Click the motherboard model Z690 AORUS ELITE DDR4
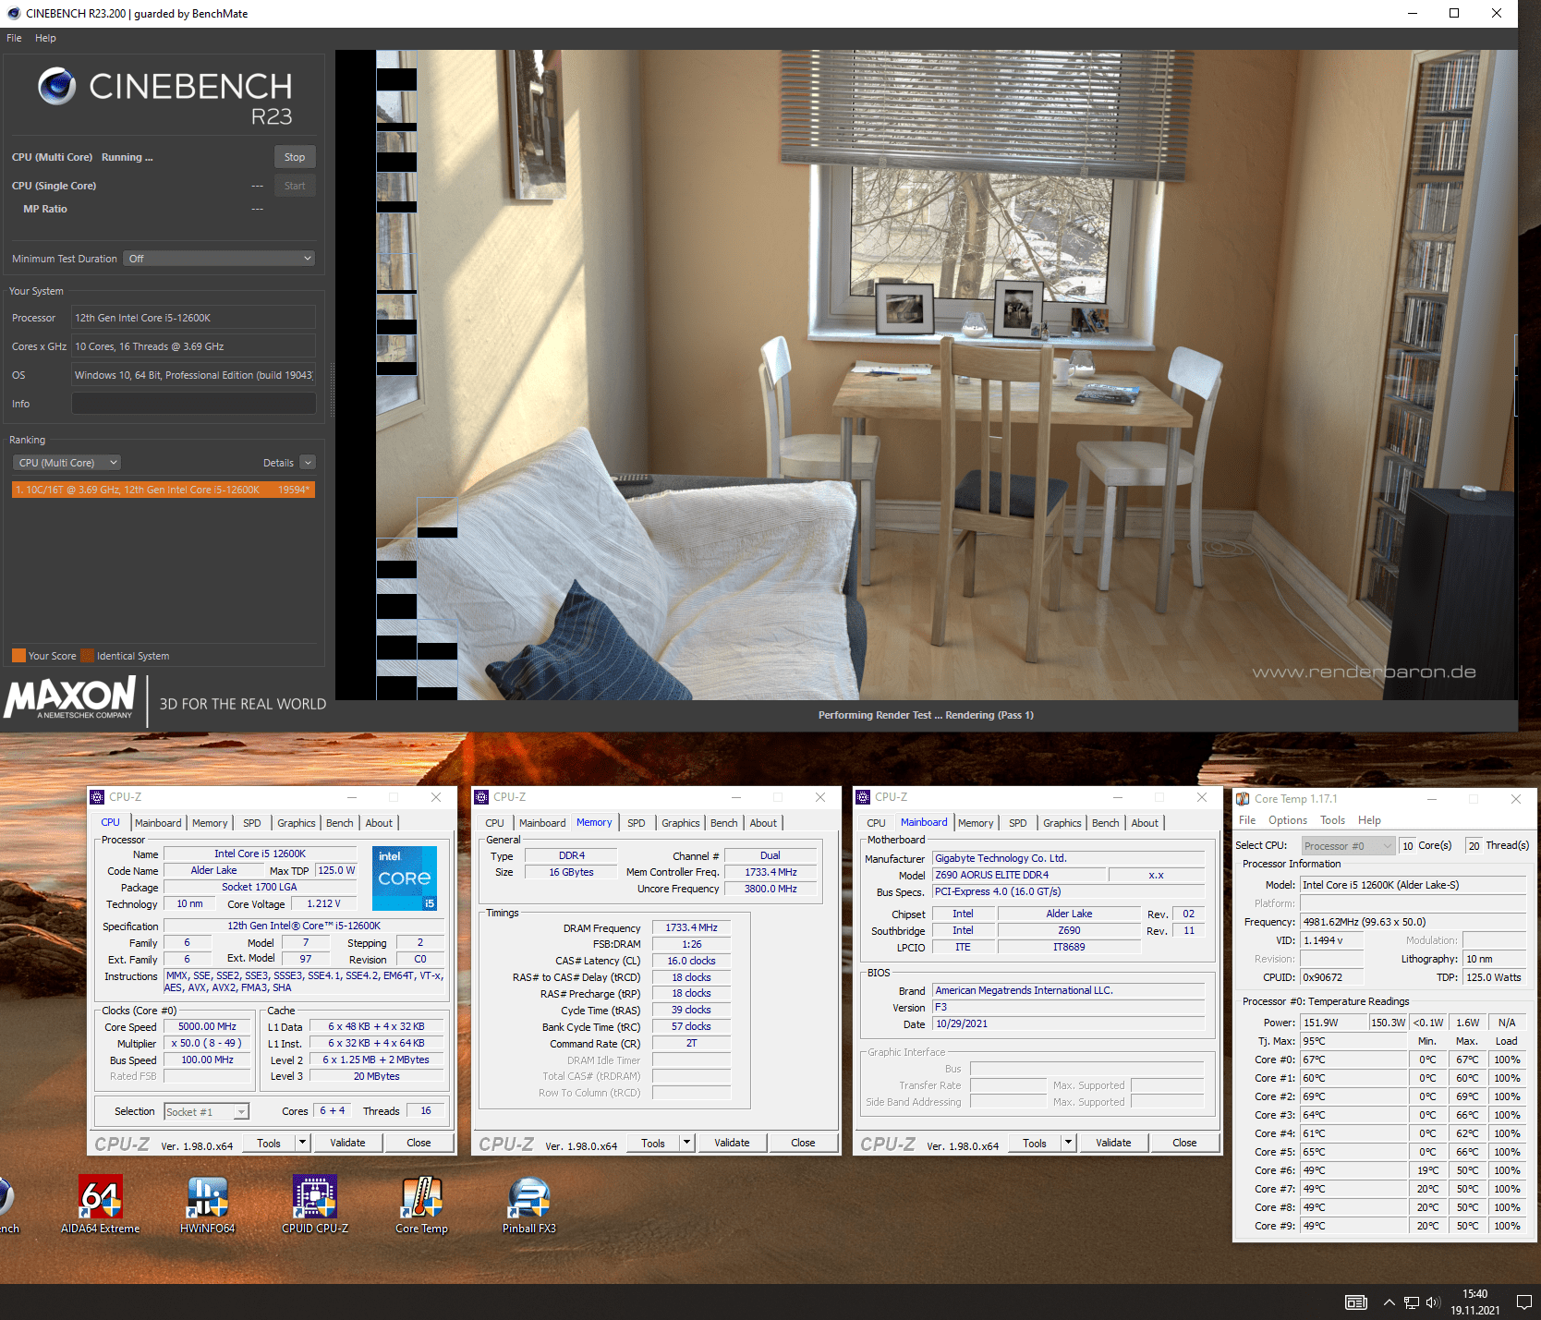 pyautogui.click(x=1019, y=876)
